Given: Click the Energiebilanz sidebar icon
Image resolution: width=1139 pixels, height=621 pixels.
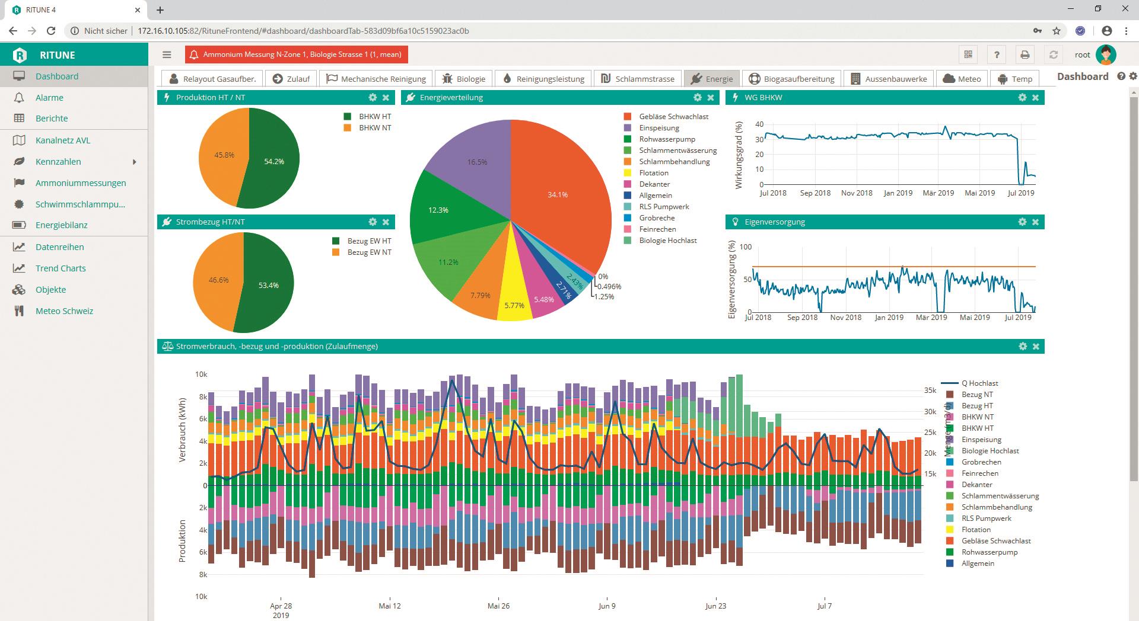Looking at the screenshot, I should click(x=19, y=225).
